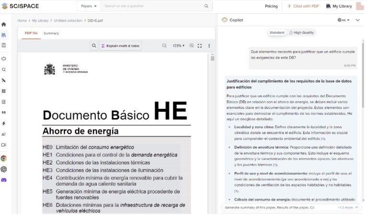Select the Standard answer mode
Viewport: 368px width, 216px height.
coord(277,32)
